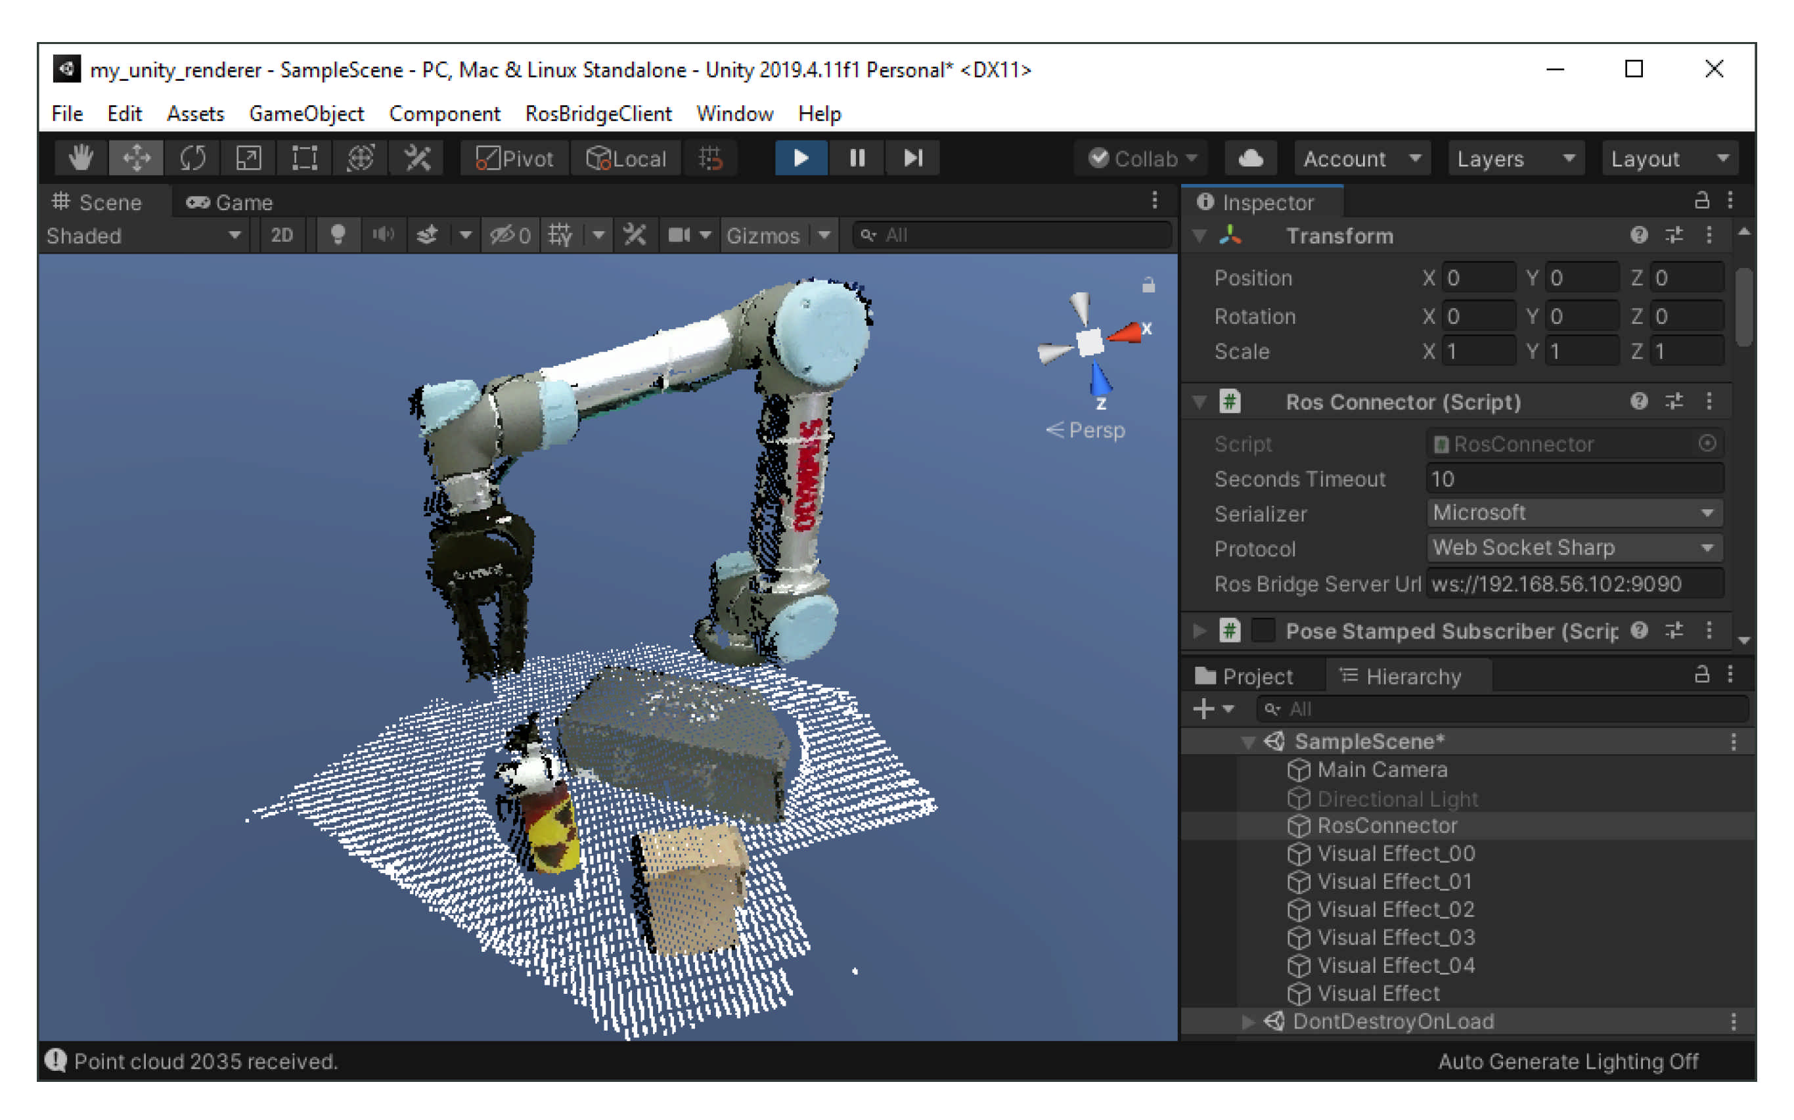Toggle scene grid visibility icon
This screenshot has height=1120, width=1794.
(561, 236)
